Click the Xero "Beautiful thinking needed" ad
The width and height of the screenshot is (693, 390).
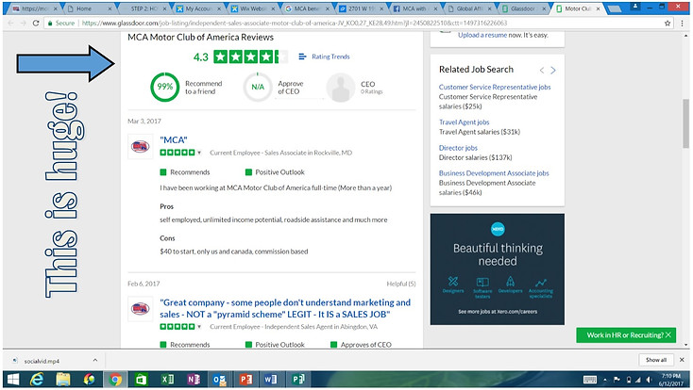[498, 269]
